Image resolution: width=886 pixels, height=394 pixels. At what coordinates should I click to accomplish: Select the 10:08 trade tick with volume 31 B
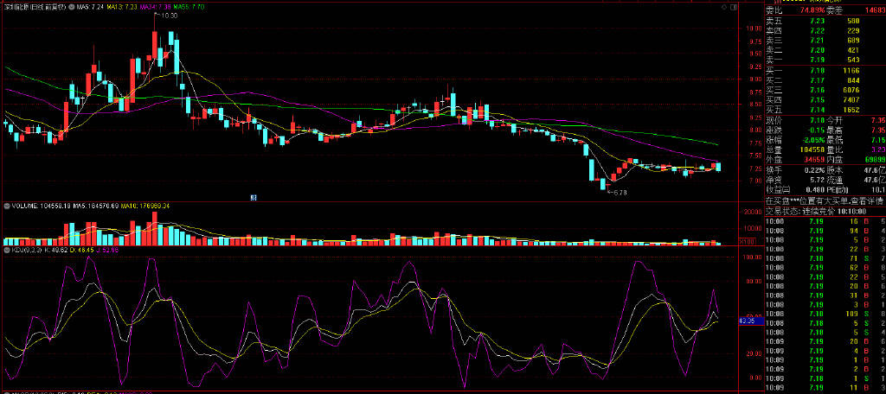[x=825, y=295]
